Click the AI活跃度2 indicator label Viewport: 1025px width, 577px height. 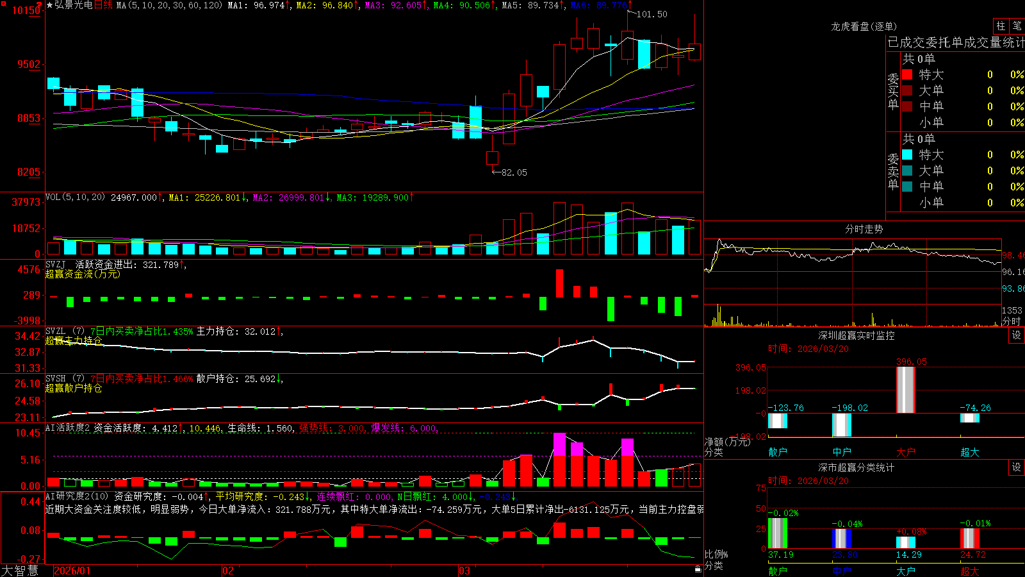click(68, 428)
